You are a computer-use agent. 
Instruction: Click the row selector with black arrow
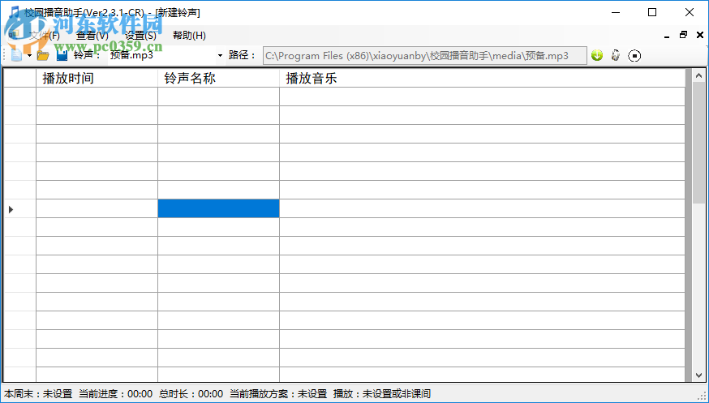click(x=19, y=208)
